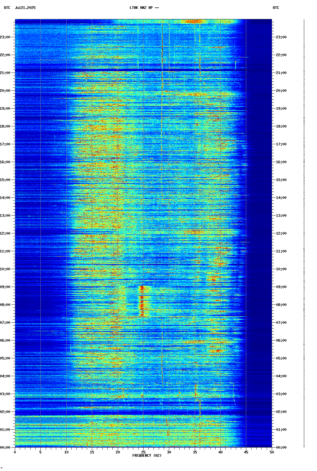Image resolution: width=317 pixels, height=471 pixels.
Task: Click '07:00' on the right time axis
Action: pyautogui.click(x=281, y=323)
